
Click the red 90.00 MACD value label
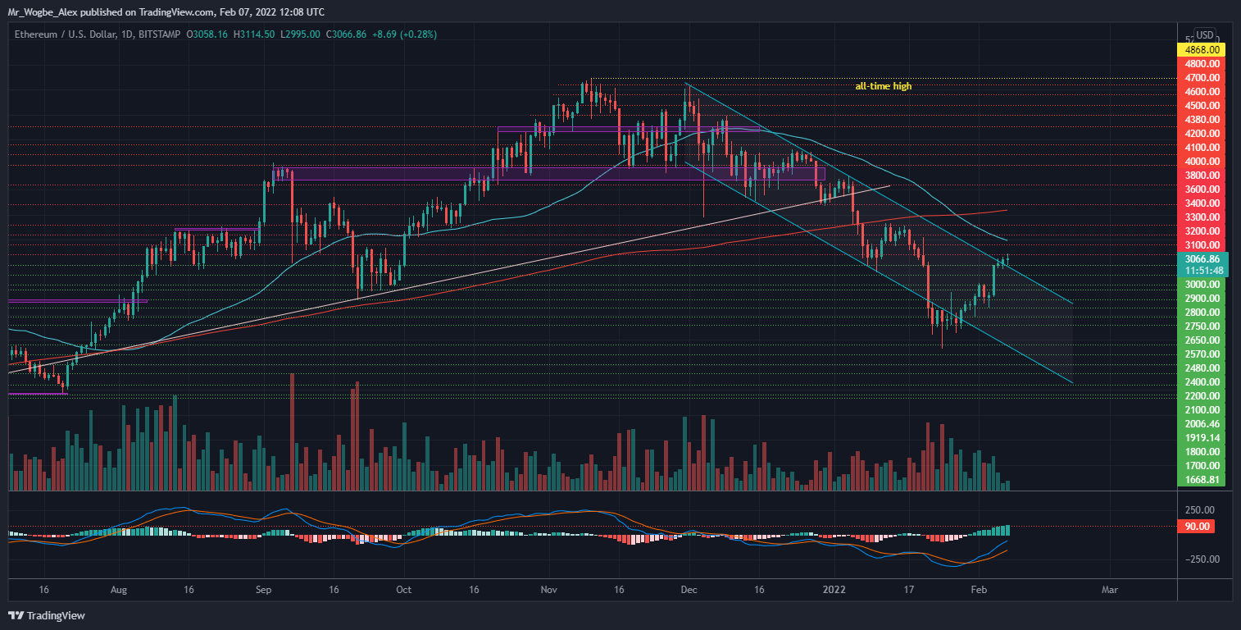(x=1196, y=526)
